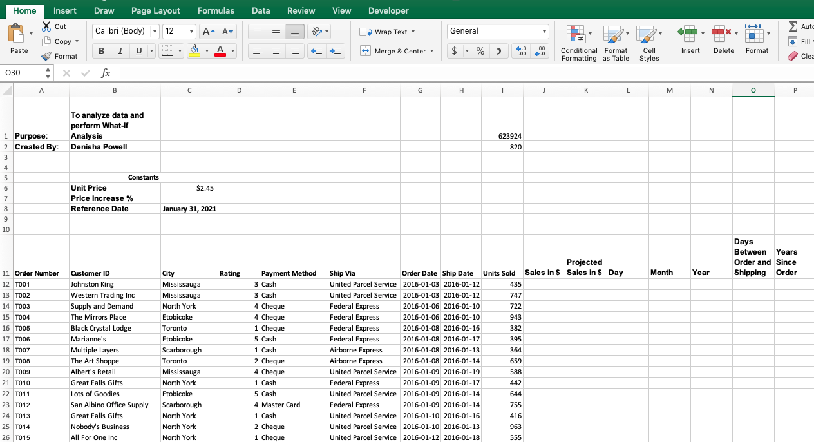Viewport: 814px width, 442px height.
Task: Open the font size dropdown
Action: (191, 32)
